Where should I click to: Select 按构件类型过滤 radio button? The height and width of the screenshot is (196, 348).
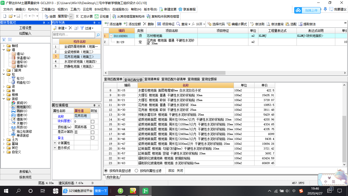coord(106,170)
